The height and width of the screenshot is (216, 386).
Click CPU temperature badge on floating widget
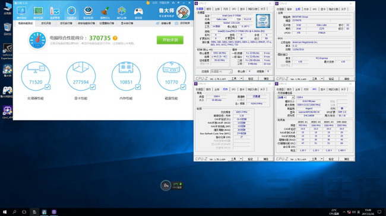click(177, 186)
